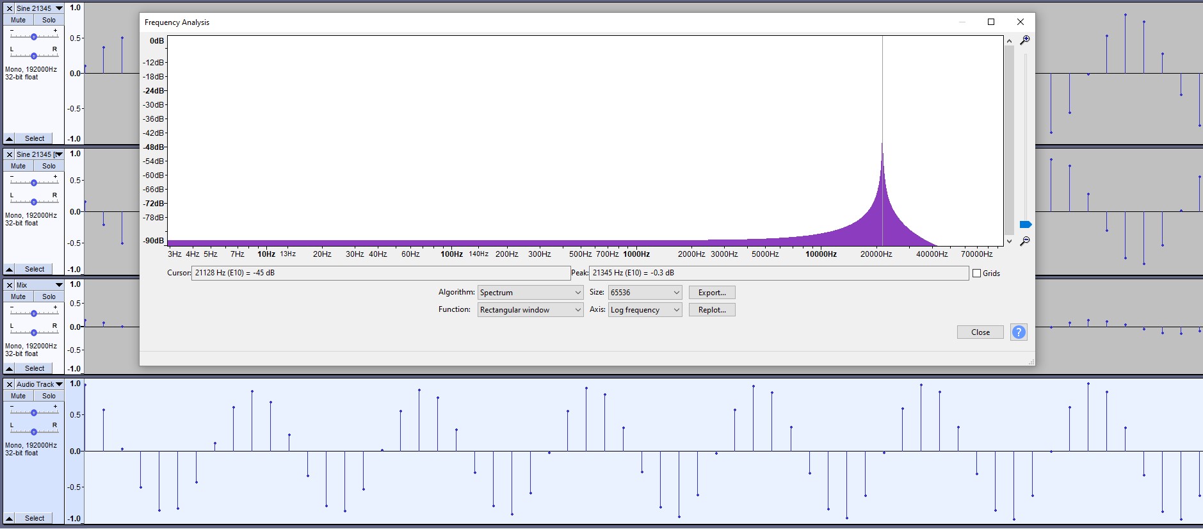Select the first Sine 21345 track

[x=35, y=138]
